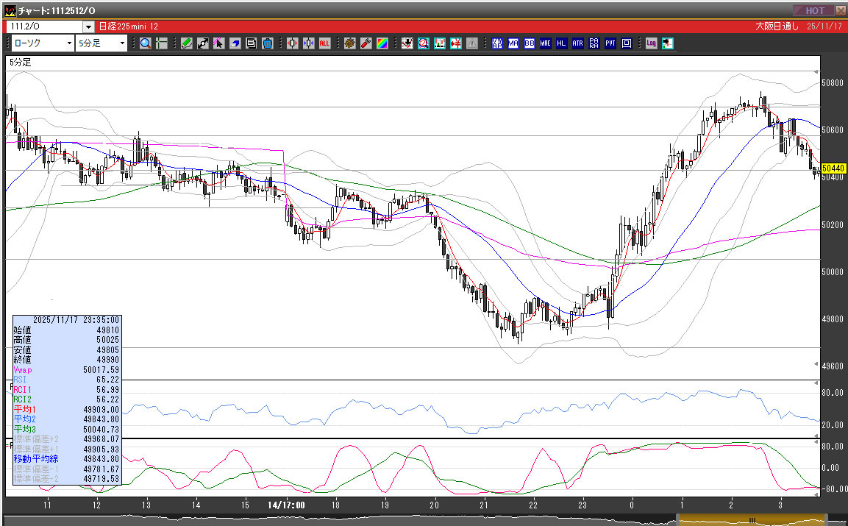The width and height of the screenshot is (848, 526).
Task: Click the trash can delete icon
Action: coord(268,43)
